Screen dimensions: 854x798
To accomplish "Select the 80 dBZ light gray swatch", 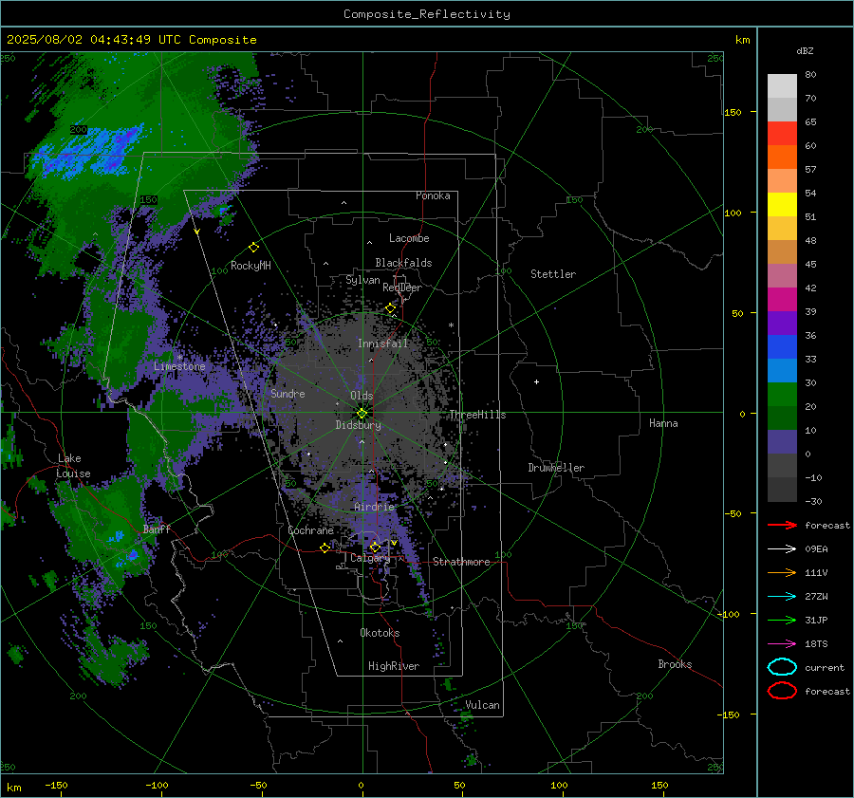I will point(782,86).
